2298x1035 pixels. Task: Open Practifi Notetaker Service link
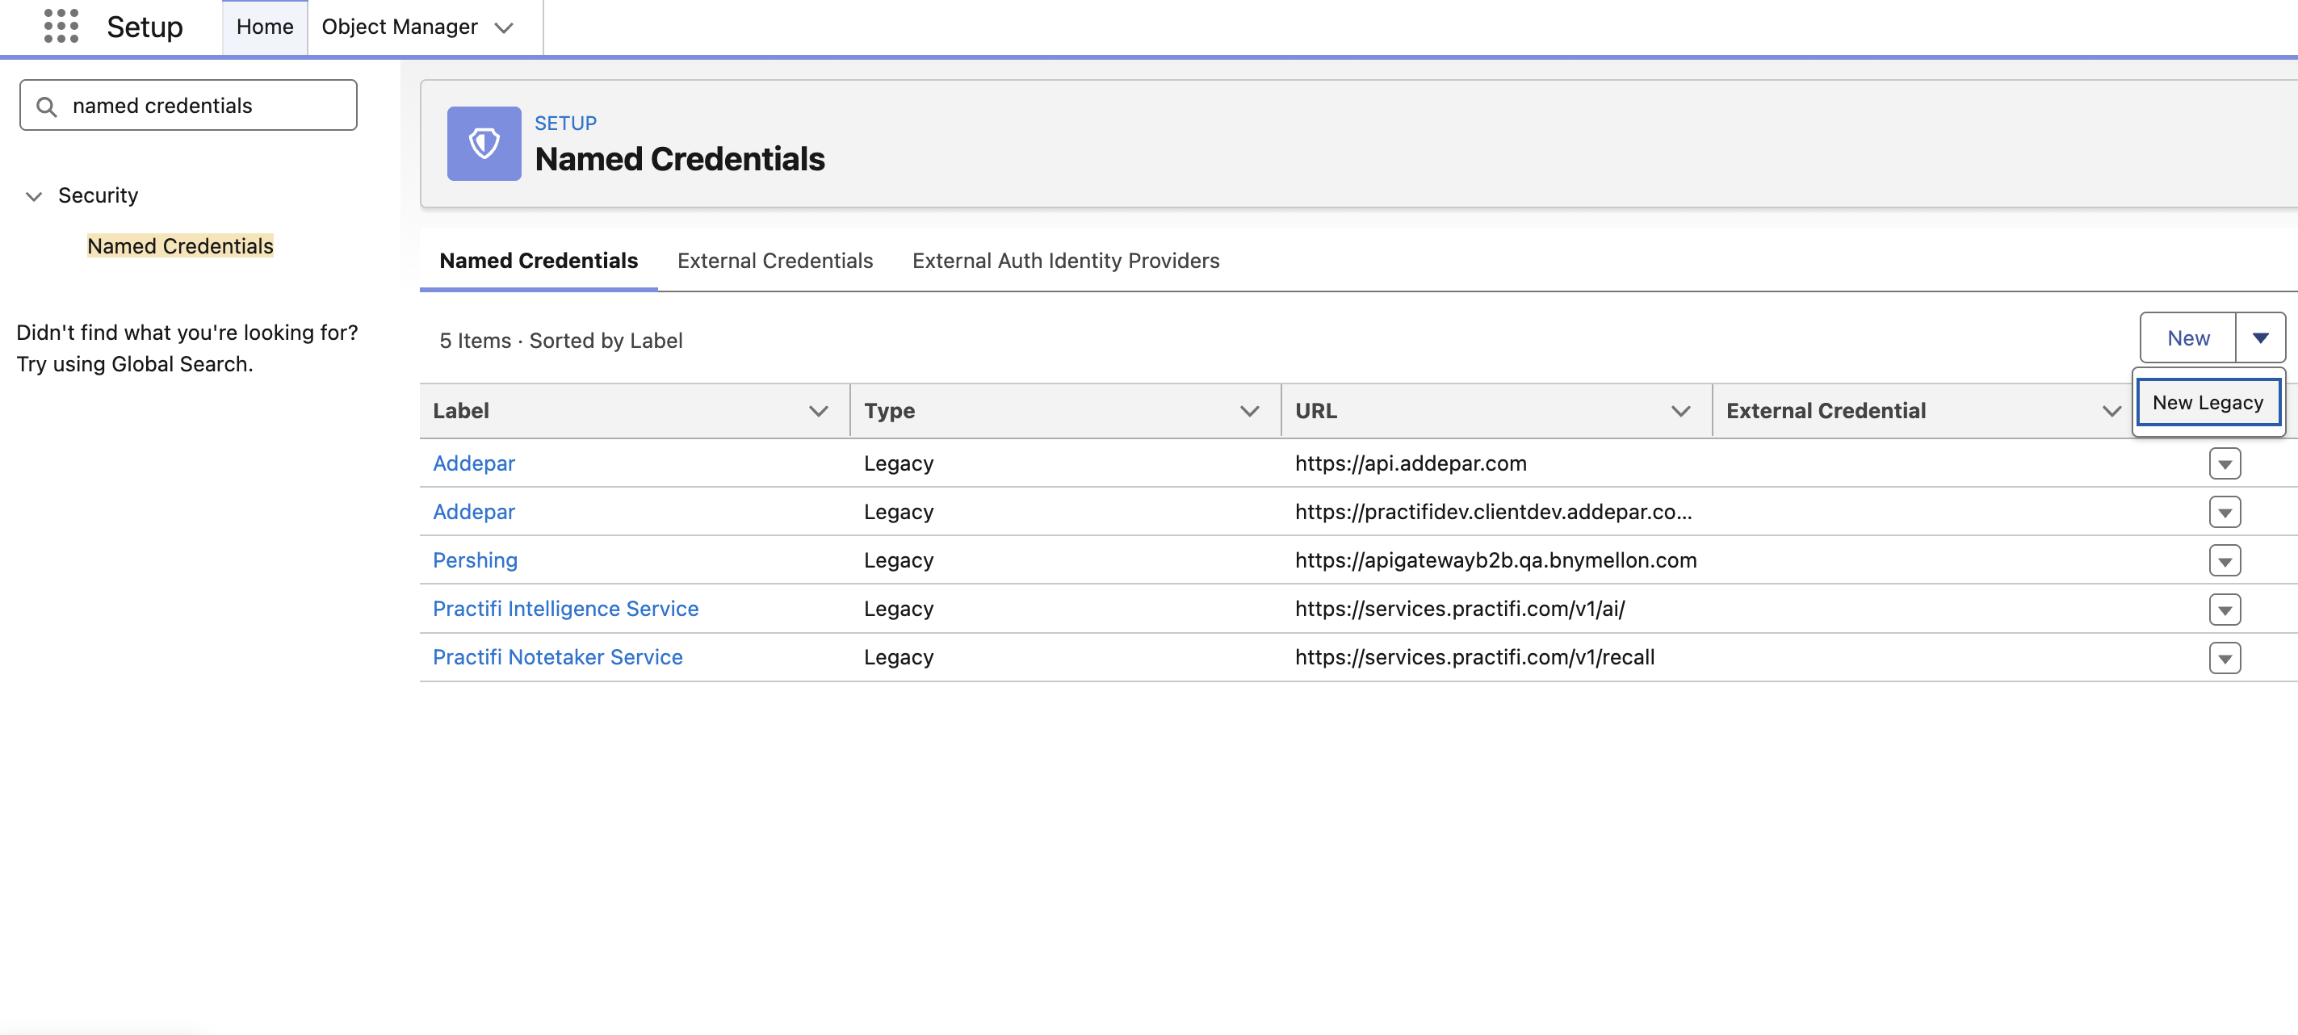558,656
